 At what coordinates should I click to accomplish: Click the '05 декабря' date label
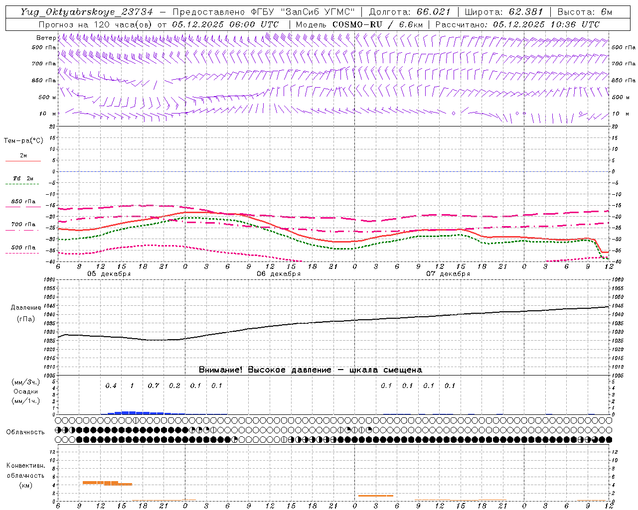[109, 274]
